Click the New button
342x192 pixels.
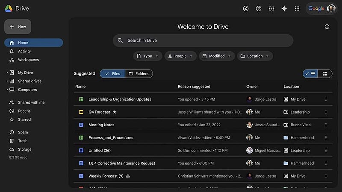[x=18, y=27]
